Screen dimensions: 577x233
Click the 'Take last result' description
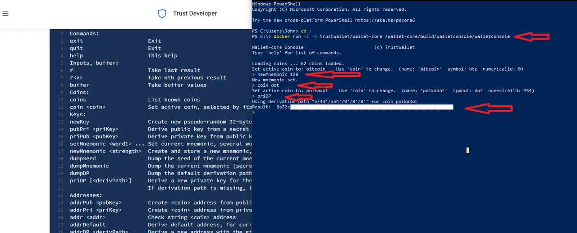click(174, 70)
